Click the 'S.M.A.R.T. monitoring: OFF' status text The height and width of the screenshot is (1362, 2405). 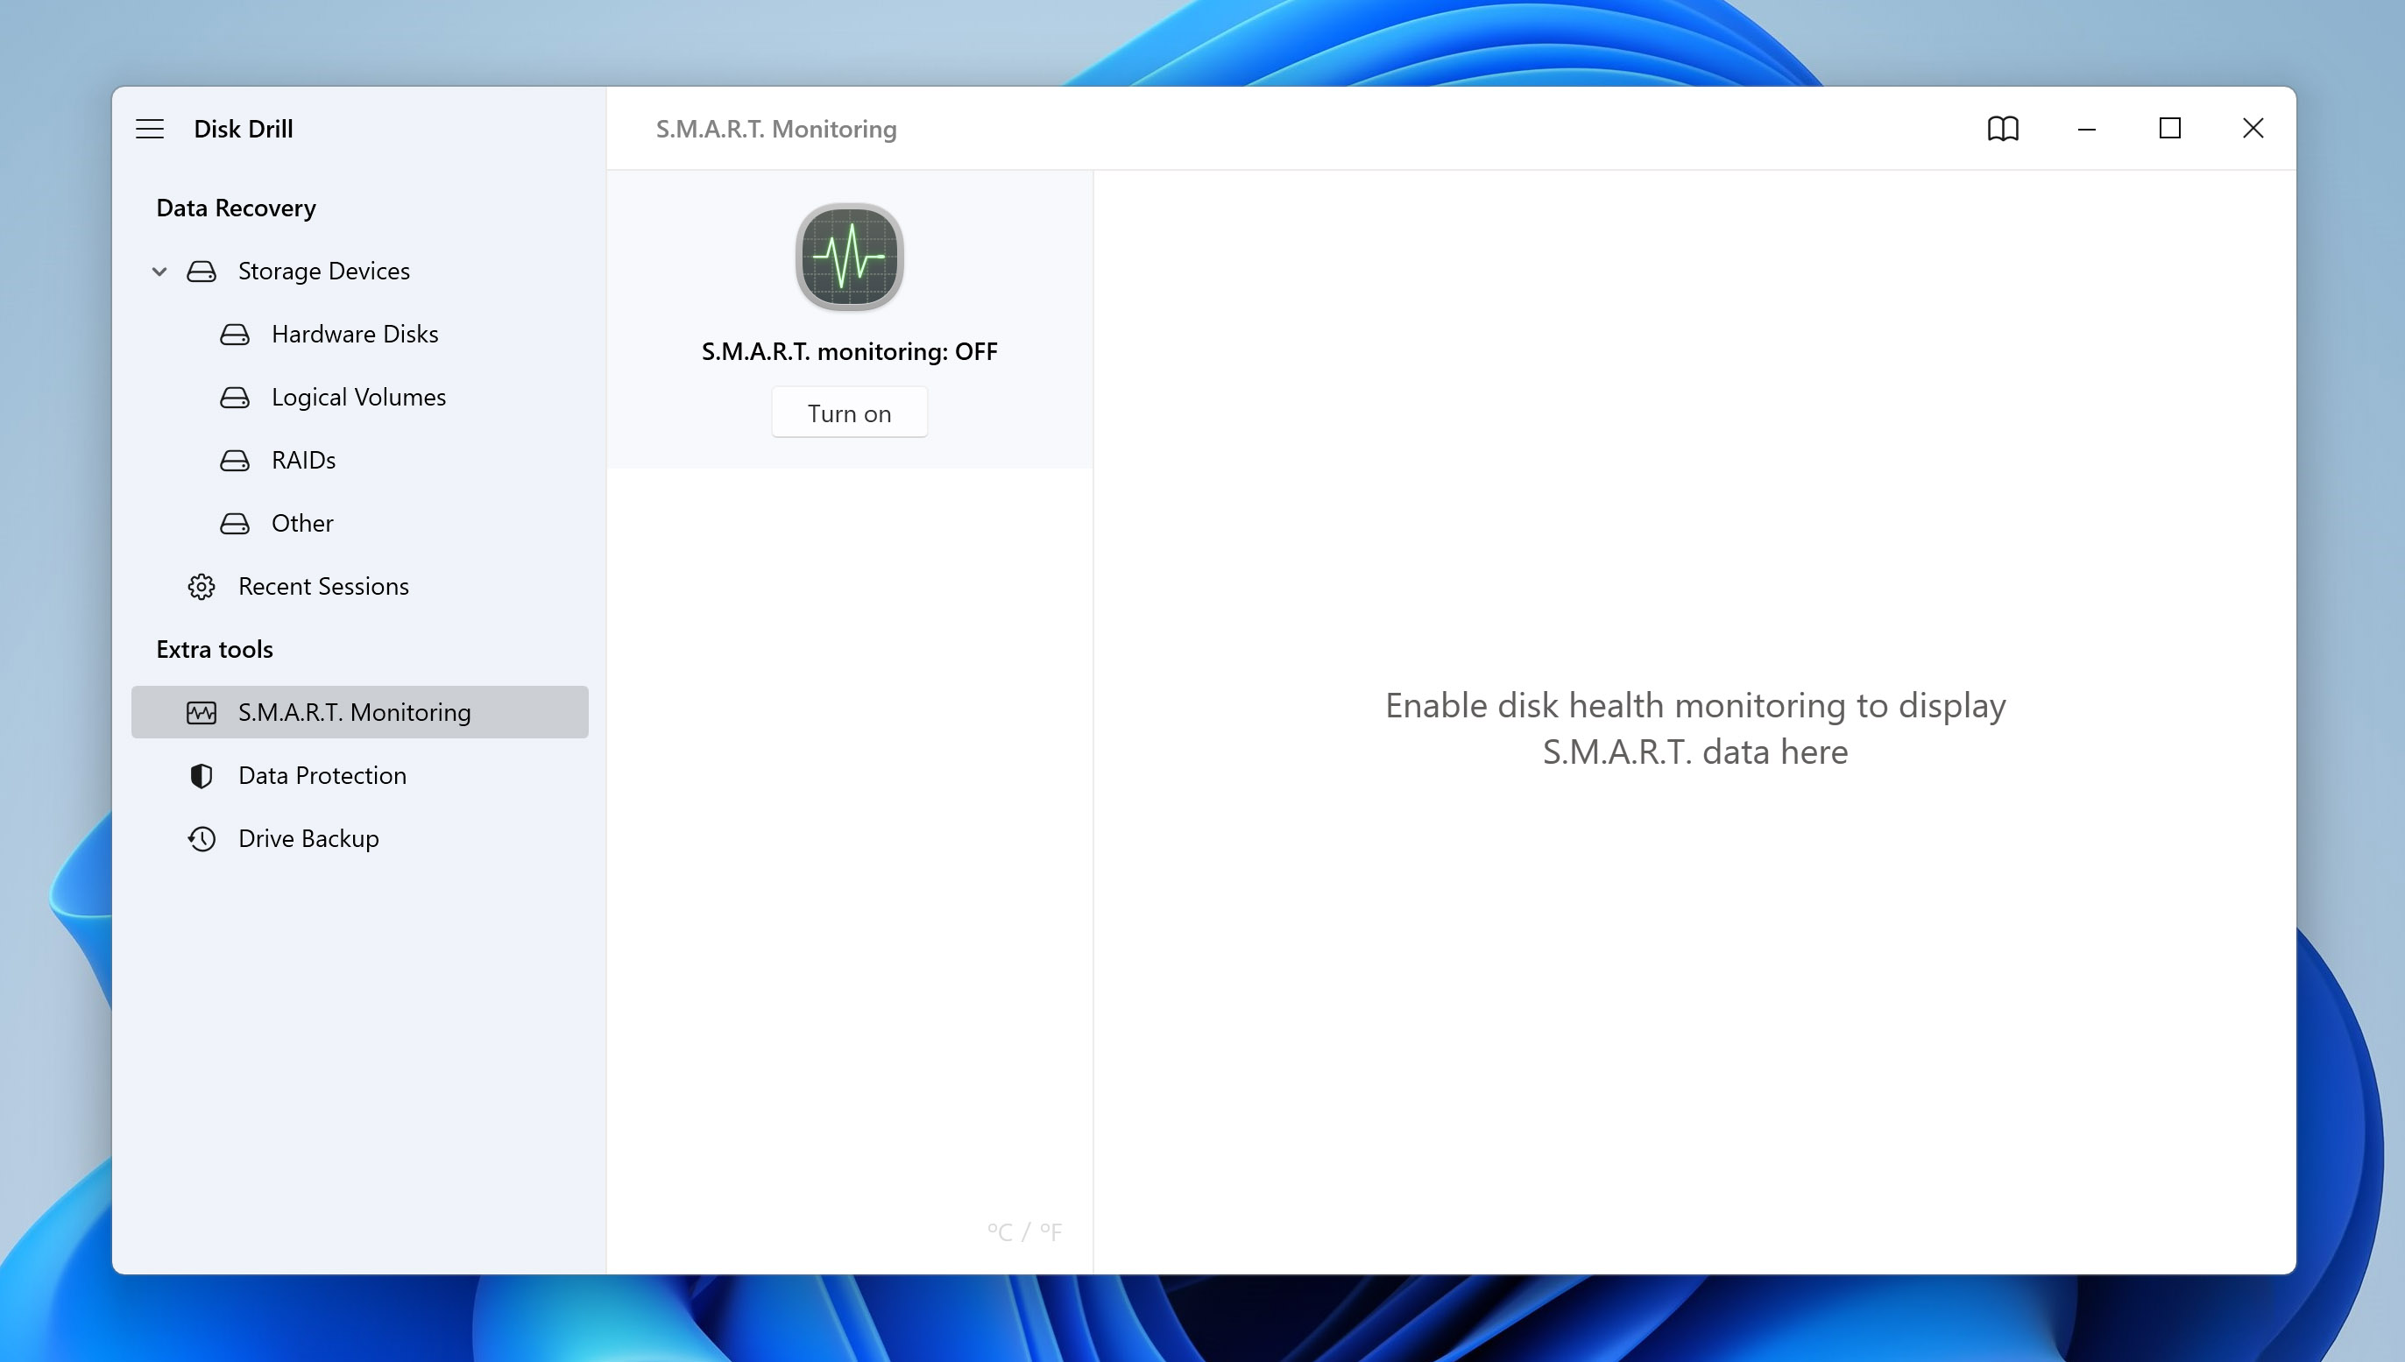pyautogui.click(x=849, y=350)
